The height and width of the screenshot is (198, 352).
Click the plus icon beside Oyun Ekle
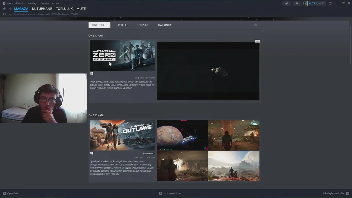point(4,193)
